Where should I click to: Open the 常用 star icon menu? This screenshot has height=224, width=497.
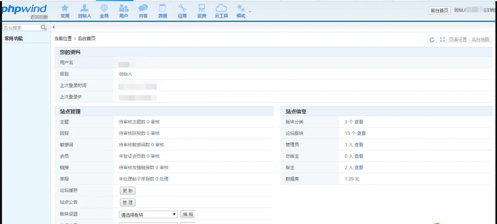click(x=65, y=11)
